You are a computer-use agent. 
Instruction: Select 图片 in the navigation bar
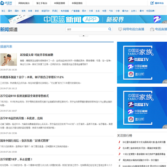(84, 11)
